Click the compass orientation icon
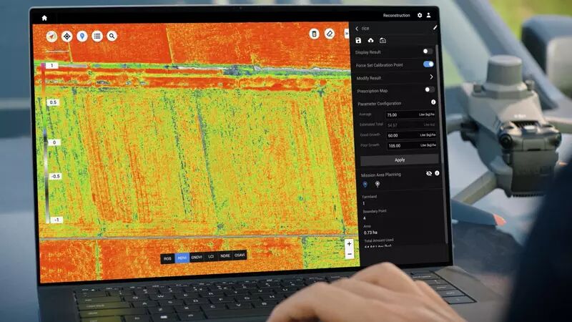The height and width of the screenshot is (322, 572). pos(51,36)
